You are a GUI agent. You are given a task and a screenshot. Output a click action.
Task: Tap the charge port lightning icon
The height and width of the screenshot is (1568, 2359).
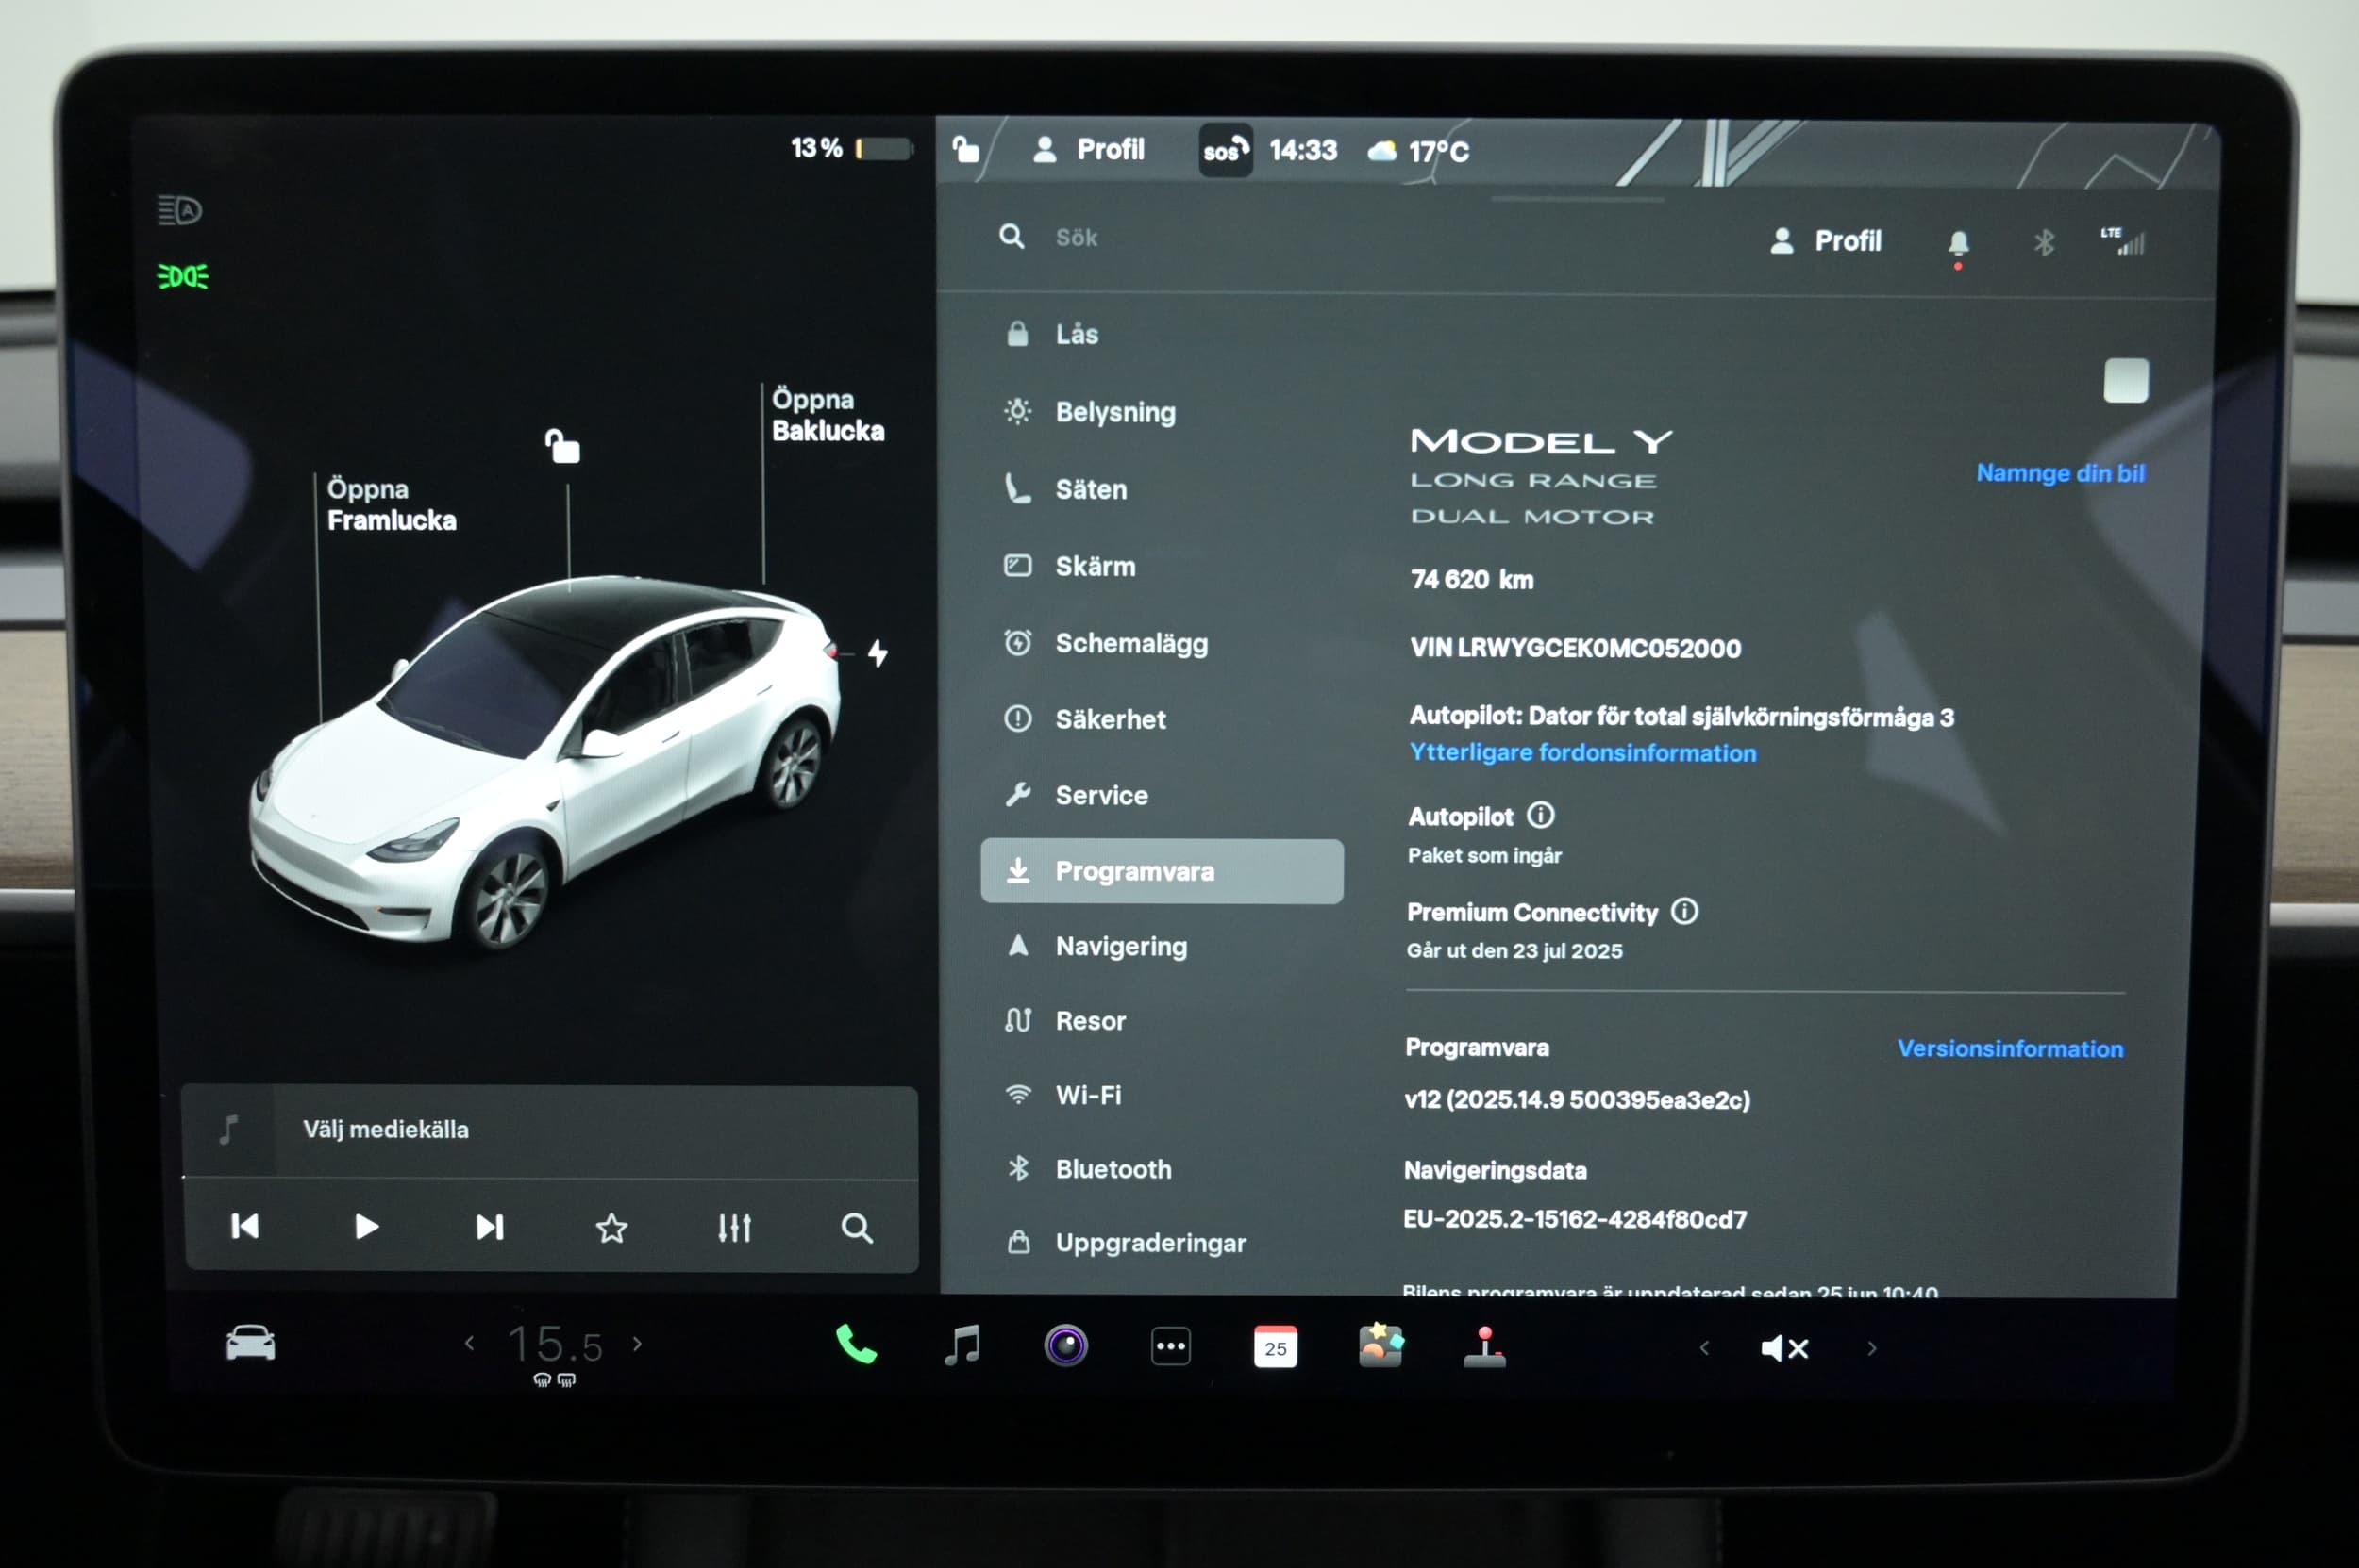pyautogui.click(x=877, y=654)
